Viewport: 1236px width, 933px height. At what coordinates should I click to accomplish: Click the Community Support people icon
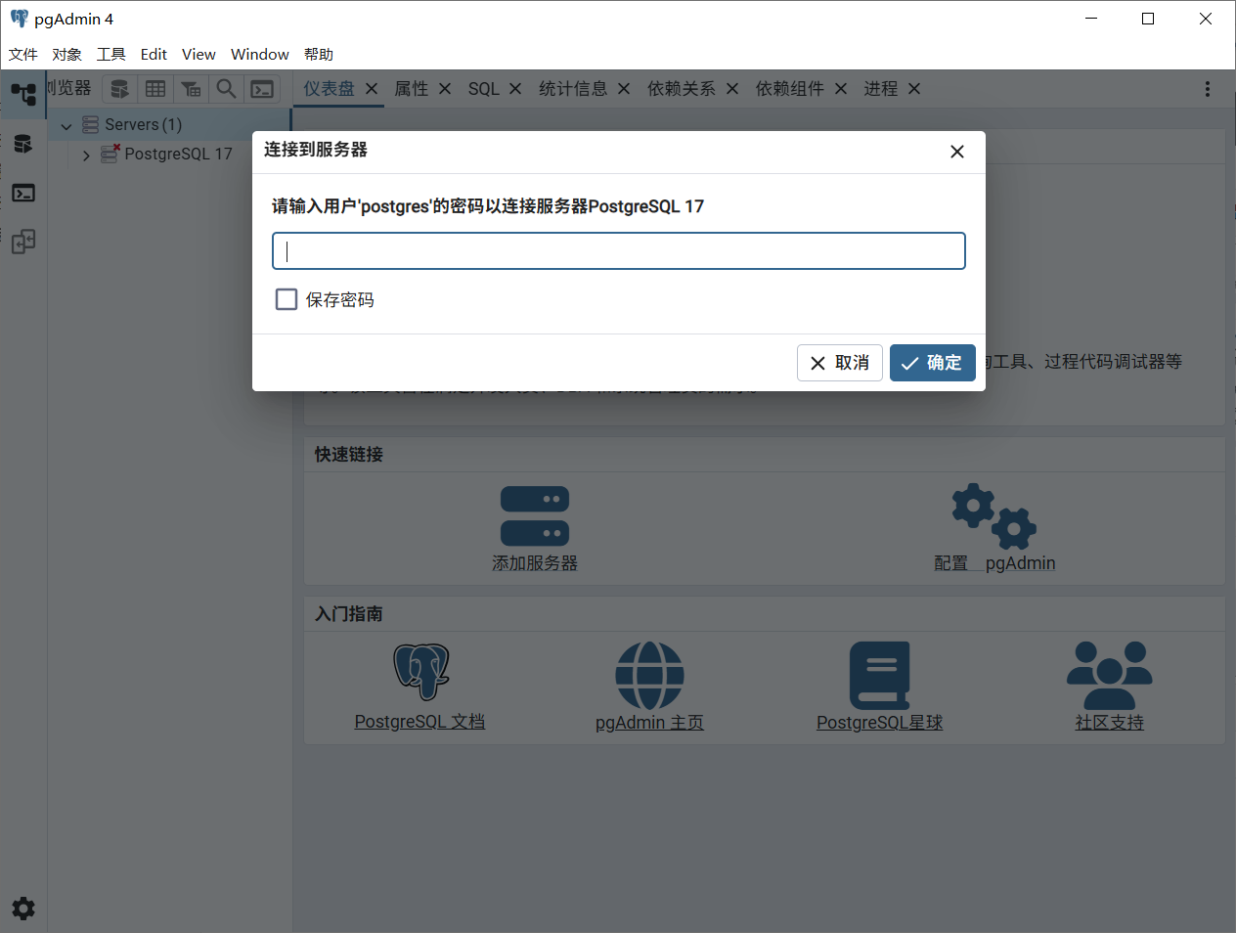(1109, 675)
